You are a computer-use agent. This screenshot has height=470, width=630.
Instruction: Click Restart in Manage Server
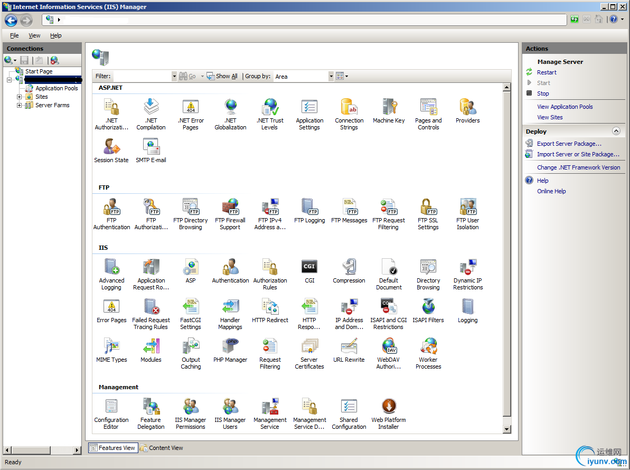click(547, 72)
